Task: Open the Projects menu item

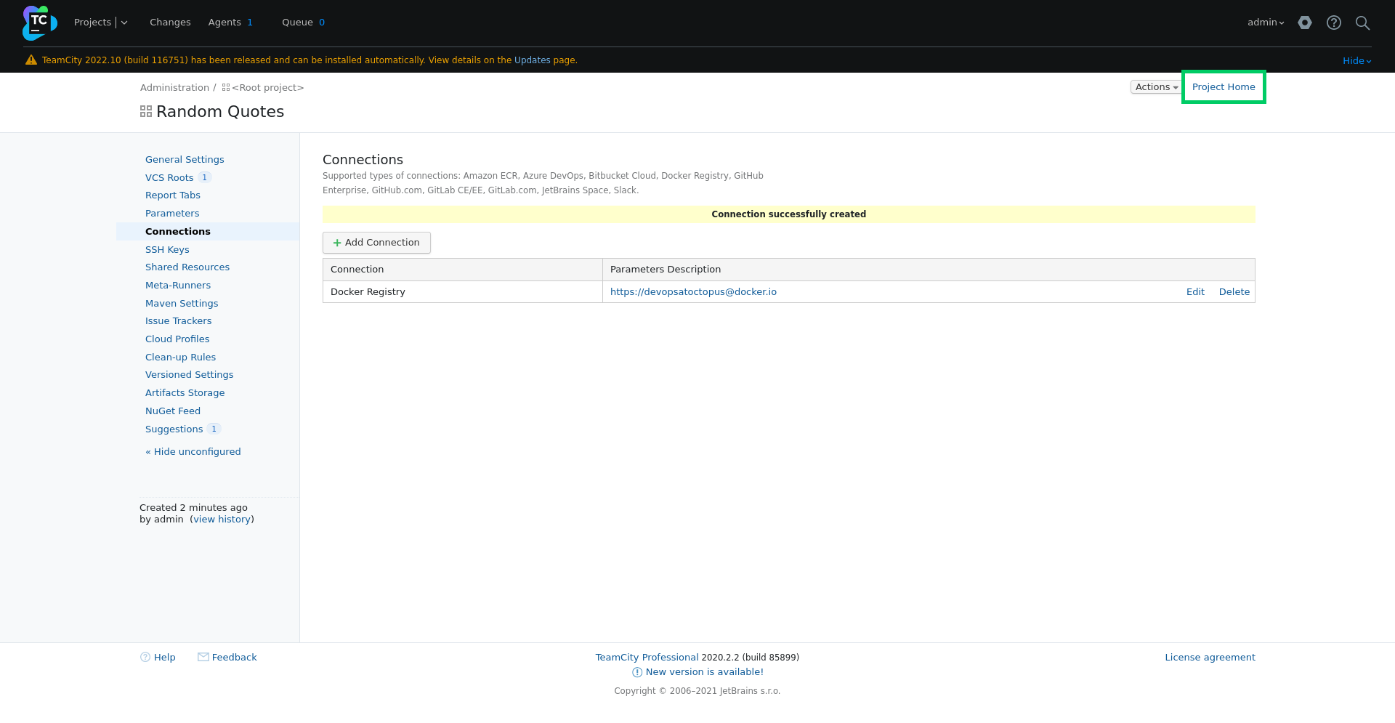Action: pos(93,23)
